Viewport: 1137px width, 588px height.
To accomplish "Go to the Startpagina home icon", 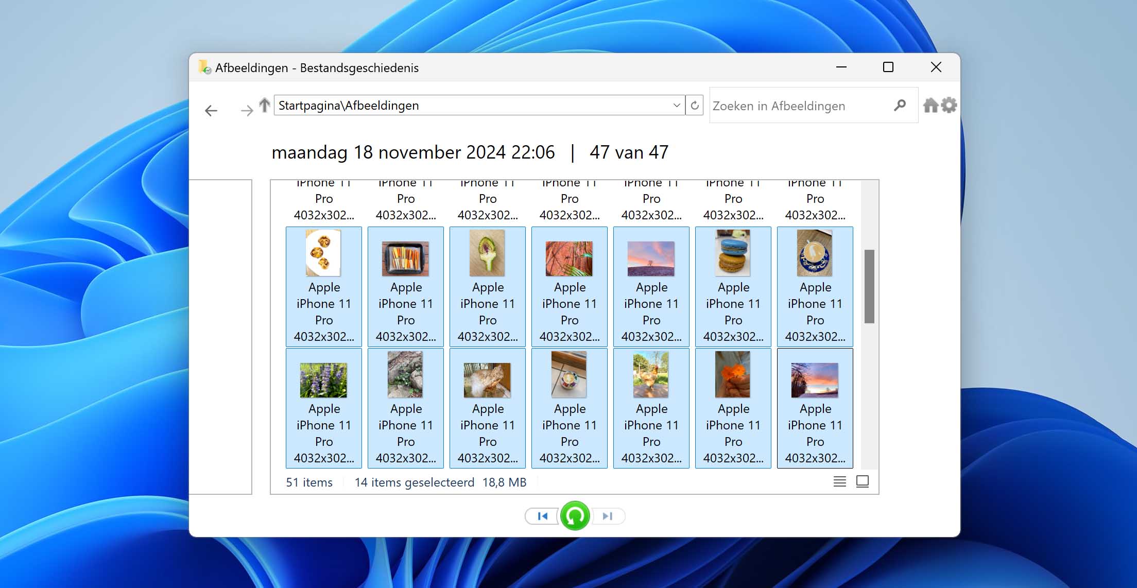I will pyautogui.click(x=931, y=106).
